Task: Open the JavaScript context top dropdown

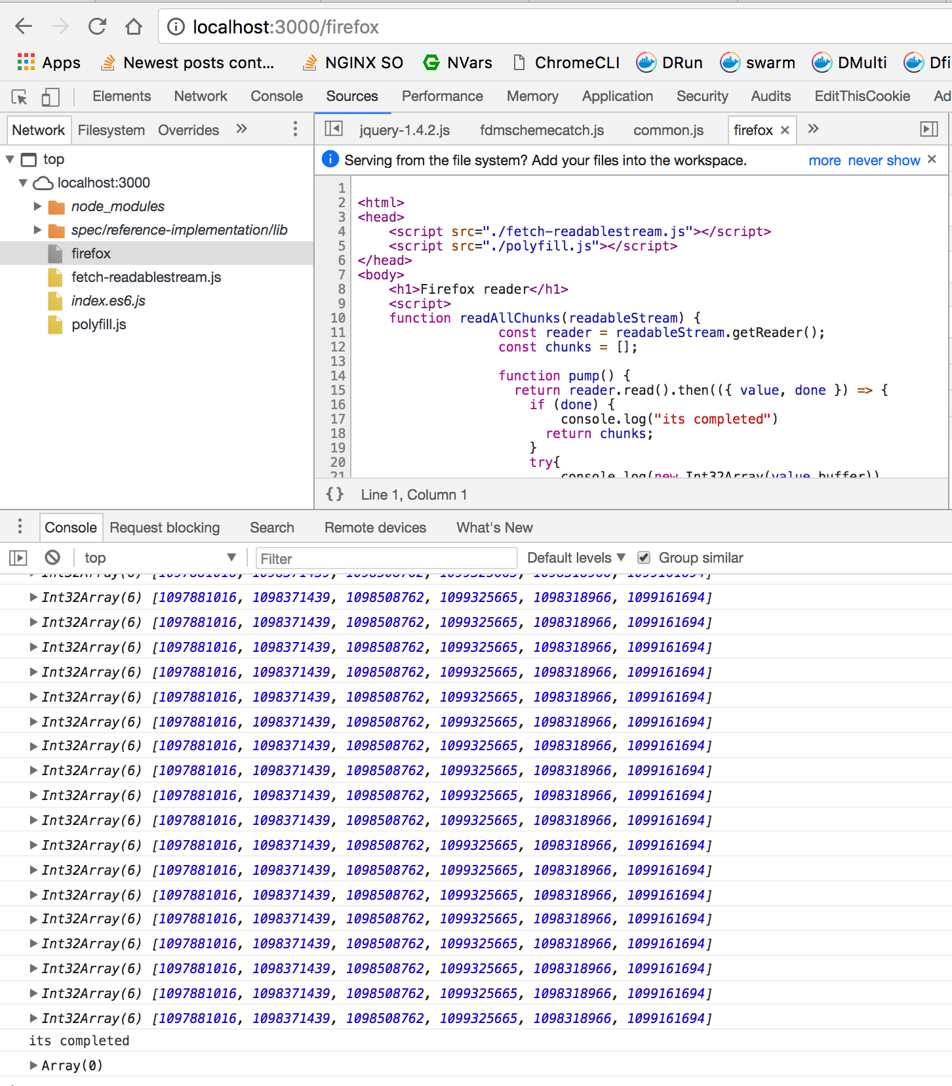Action: coord(160,558)
